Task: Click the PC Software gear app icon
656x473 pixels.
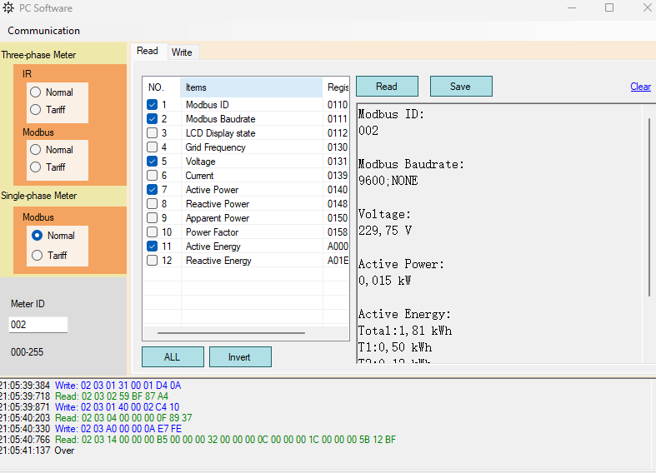Action: point(8,8)
